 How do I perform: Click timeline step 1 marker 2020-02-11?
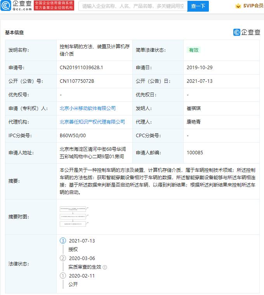[63, 276]
